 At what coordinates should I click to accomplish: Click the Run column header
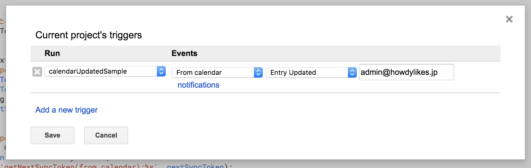pyautogui.click(x=52, y=53)
